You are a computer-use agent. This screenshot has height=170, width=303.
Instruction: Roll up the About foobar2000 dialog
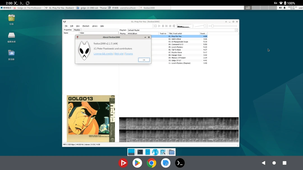click(x=145, y=37)
